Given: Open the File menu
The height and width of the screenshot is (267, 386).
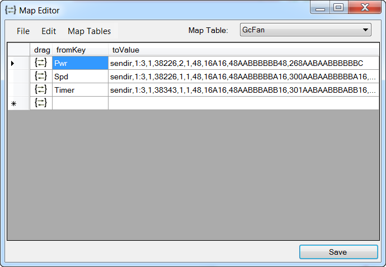Looking at the screenshot, I should click(23, 31).
